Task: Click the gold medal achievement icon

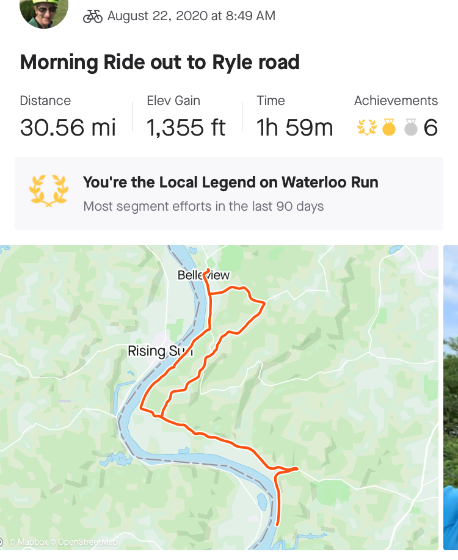Action: [389, 128]
